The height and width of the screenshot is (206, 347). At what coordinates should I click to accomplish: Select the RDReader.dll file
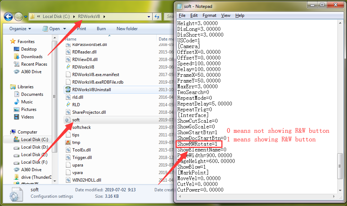point(84,52)
